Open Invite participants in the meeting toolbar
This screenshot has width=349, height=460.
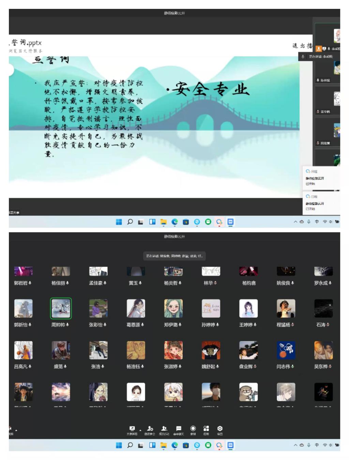150,429
